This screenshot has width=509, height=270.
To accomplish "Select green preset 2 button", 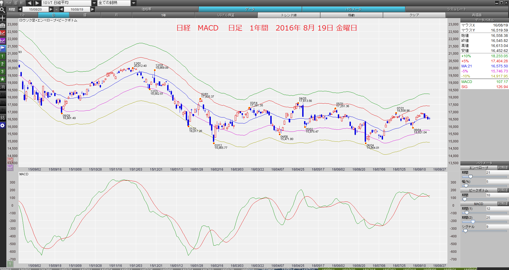I will click(3, 64).
